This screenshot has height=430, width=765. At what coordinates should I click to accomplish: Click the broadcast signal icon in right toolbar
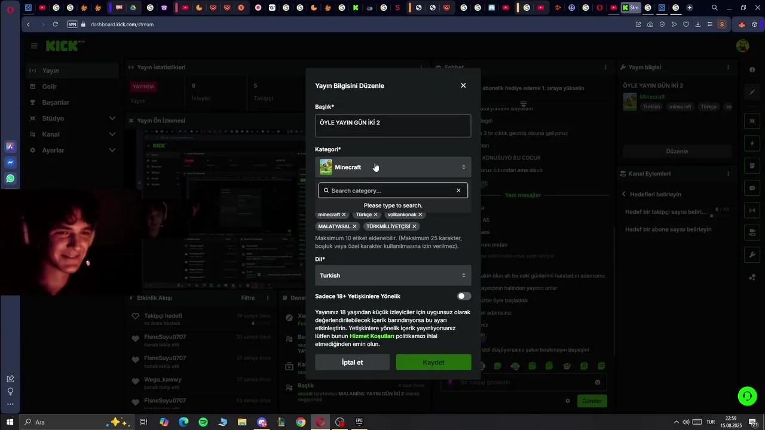coord(752,210)
